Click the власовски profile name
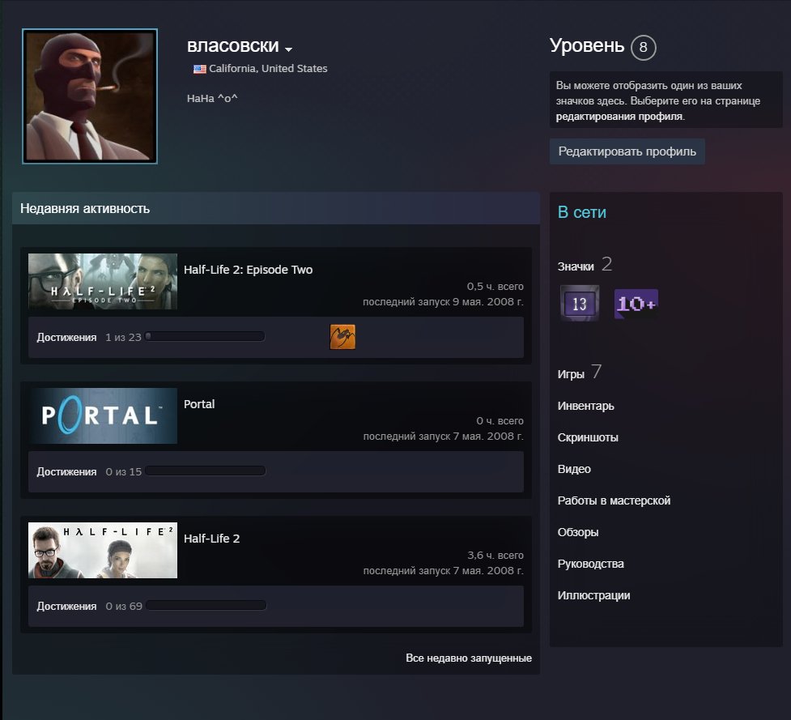Screen dimensions: 791x720 tap(232, 46)
